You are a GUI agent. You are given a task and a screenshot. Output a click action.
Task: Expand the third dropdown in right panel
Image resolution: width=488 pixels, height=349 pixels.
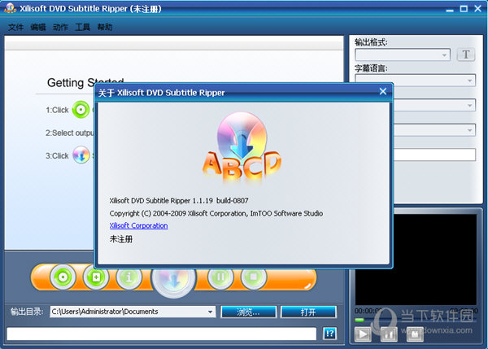click(x=469, y=106)
